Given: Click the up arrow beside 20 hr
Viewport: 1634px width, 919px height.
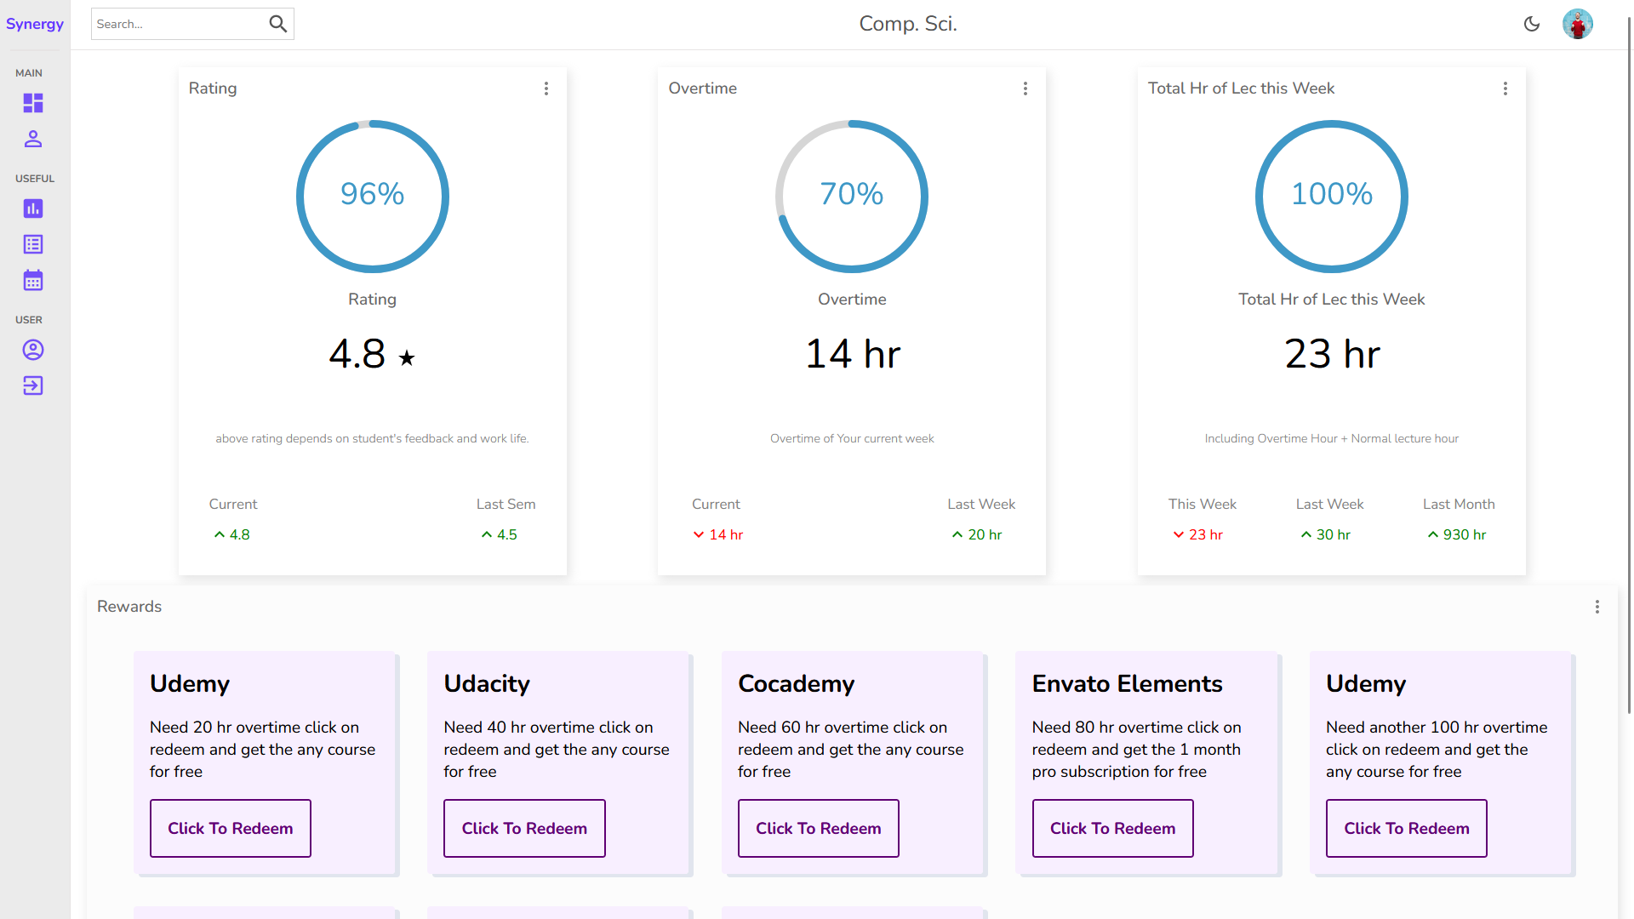Looking at the screenshot, I should [x=957, y=534].
